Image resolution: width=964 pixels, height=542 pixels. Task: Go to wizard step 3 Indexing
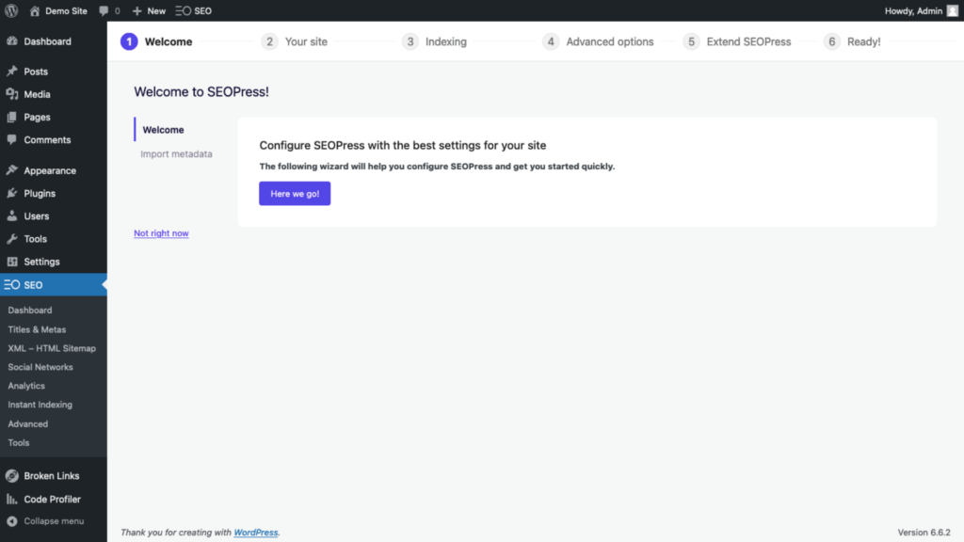[434, 41]
